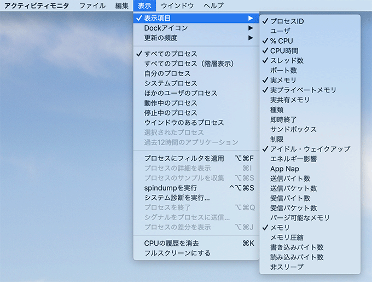Open the ファイル menu

[92, 5]
